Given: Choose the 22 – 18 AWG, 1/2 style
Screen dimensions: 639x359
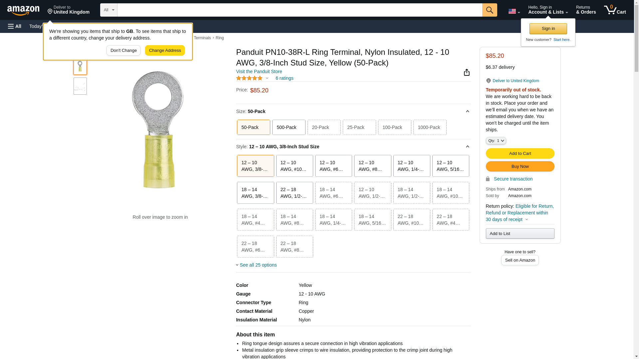Looking at the screenshot, I should point(294,193).
